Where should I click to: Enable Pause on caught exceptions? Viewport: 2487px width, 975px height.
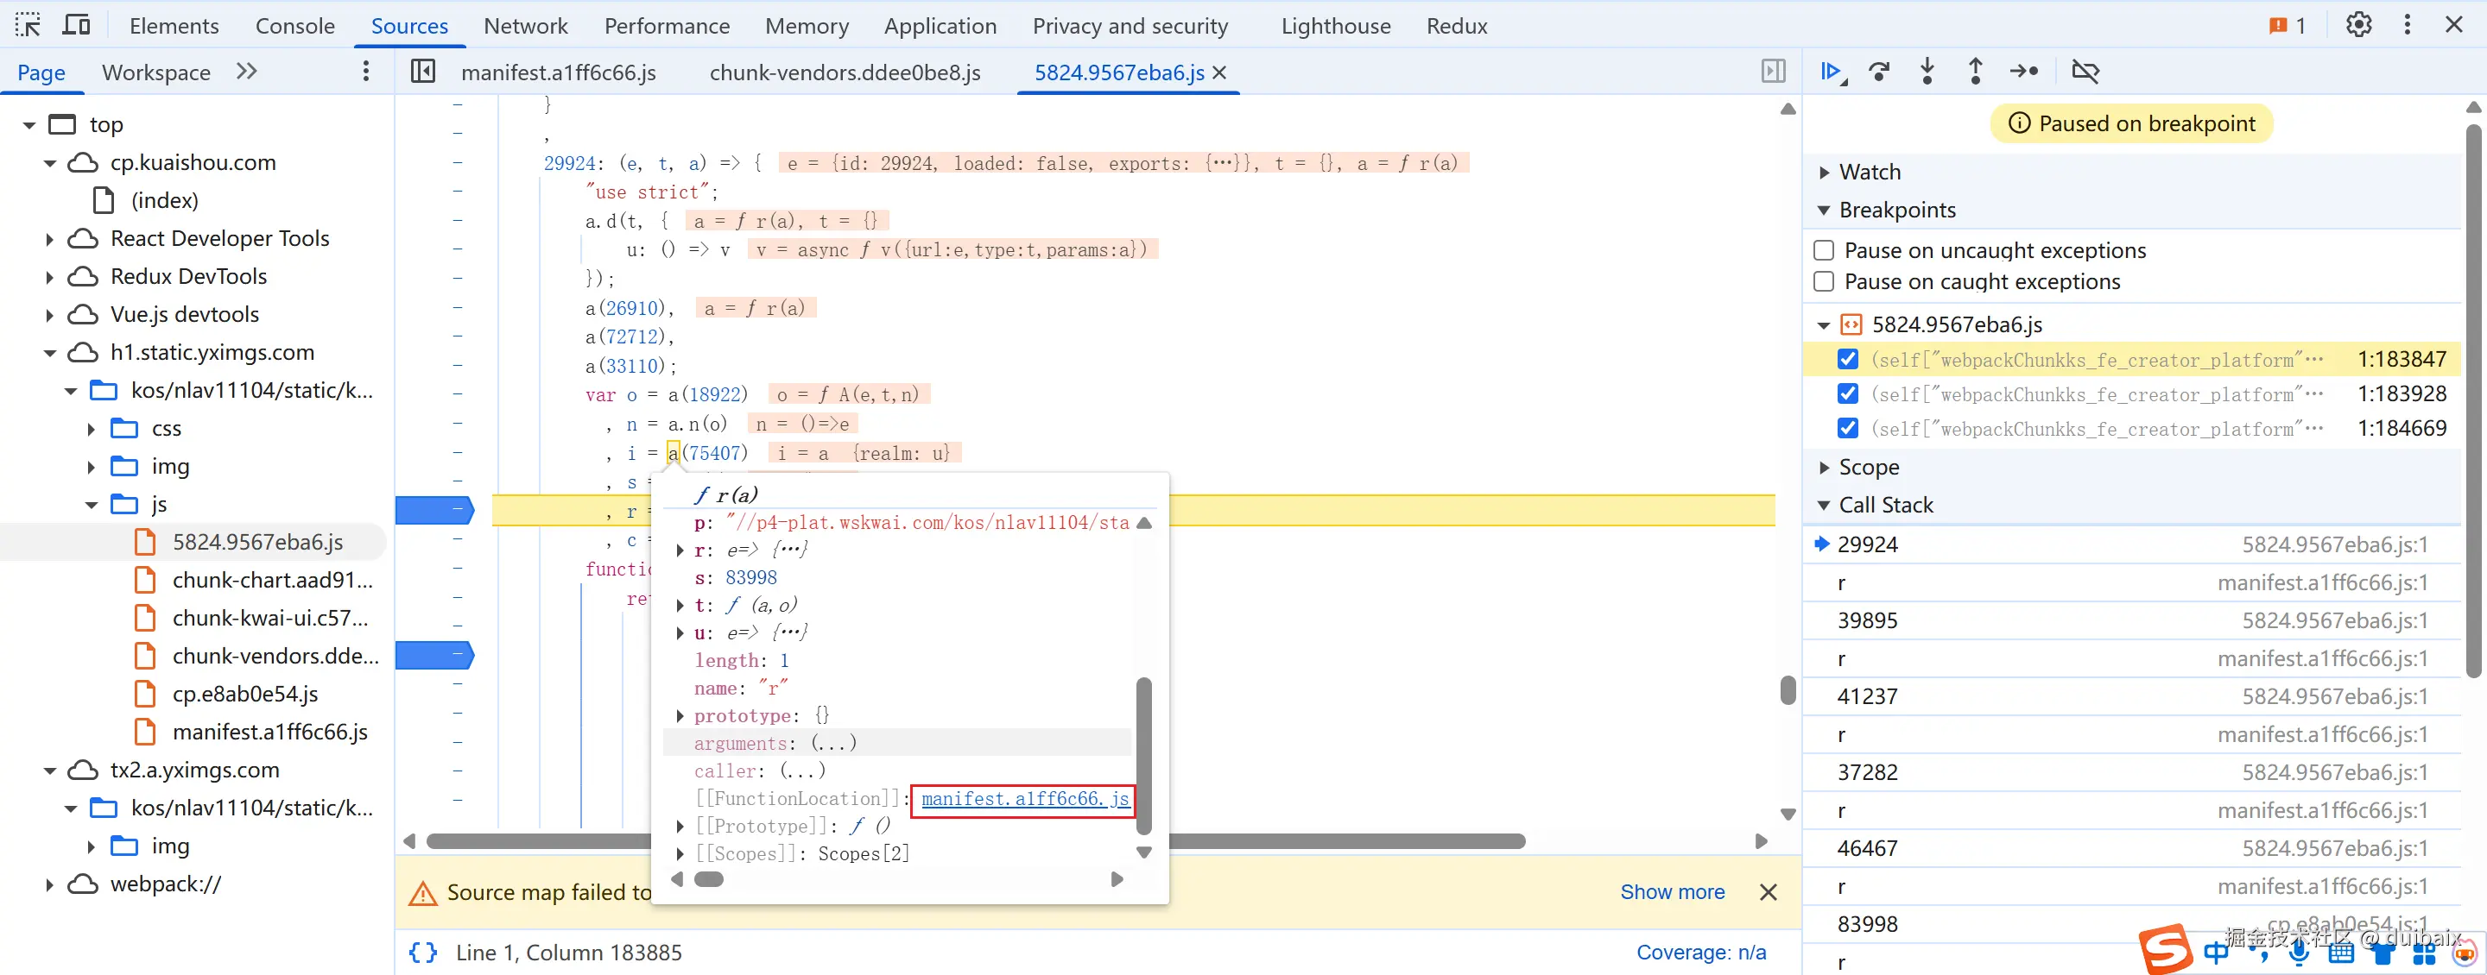click(x=1824, y=281)
